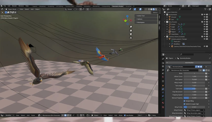This screenshot has height=122, width=212.
Task: Click Wing Profile slider
Action: (x=194, y=107)
